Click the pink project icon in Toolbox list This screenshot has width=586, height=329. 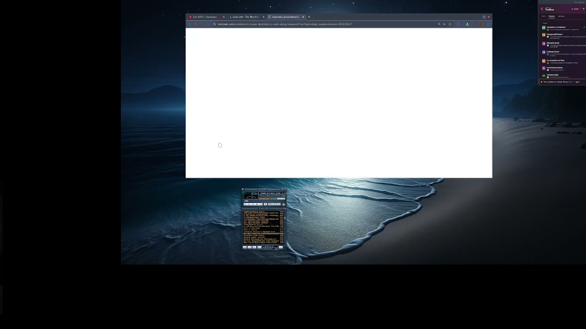pos(543,44)
